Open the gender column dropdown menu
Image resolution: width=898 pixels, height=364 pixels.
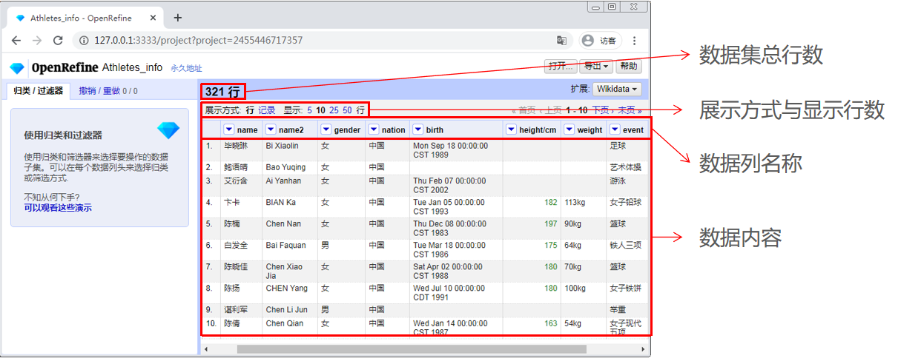326,129
